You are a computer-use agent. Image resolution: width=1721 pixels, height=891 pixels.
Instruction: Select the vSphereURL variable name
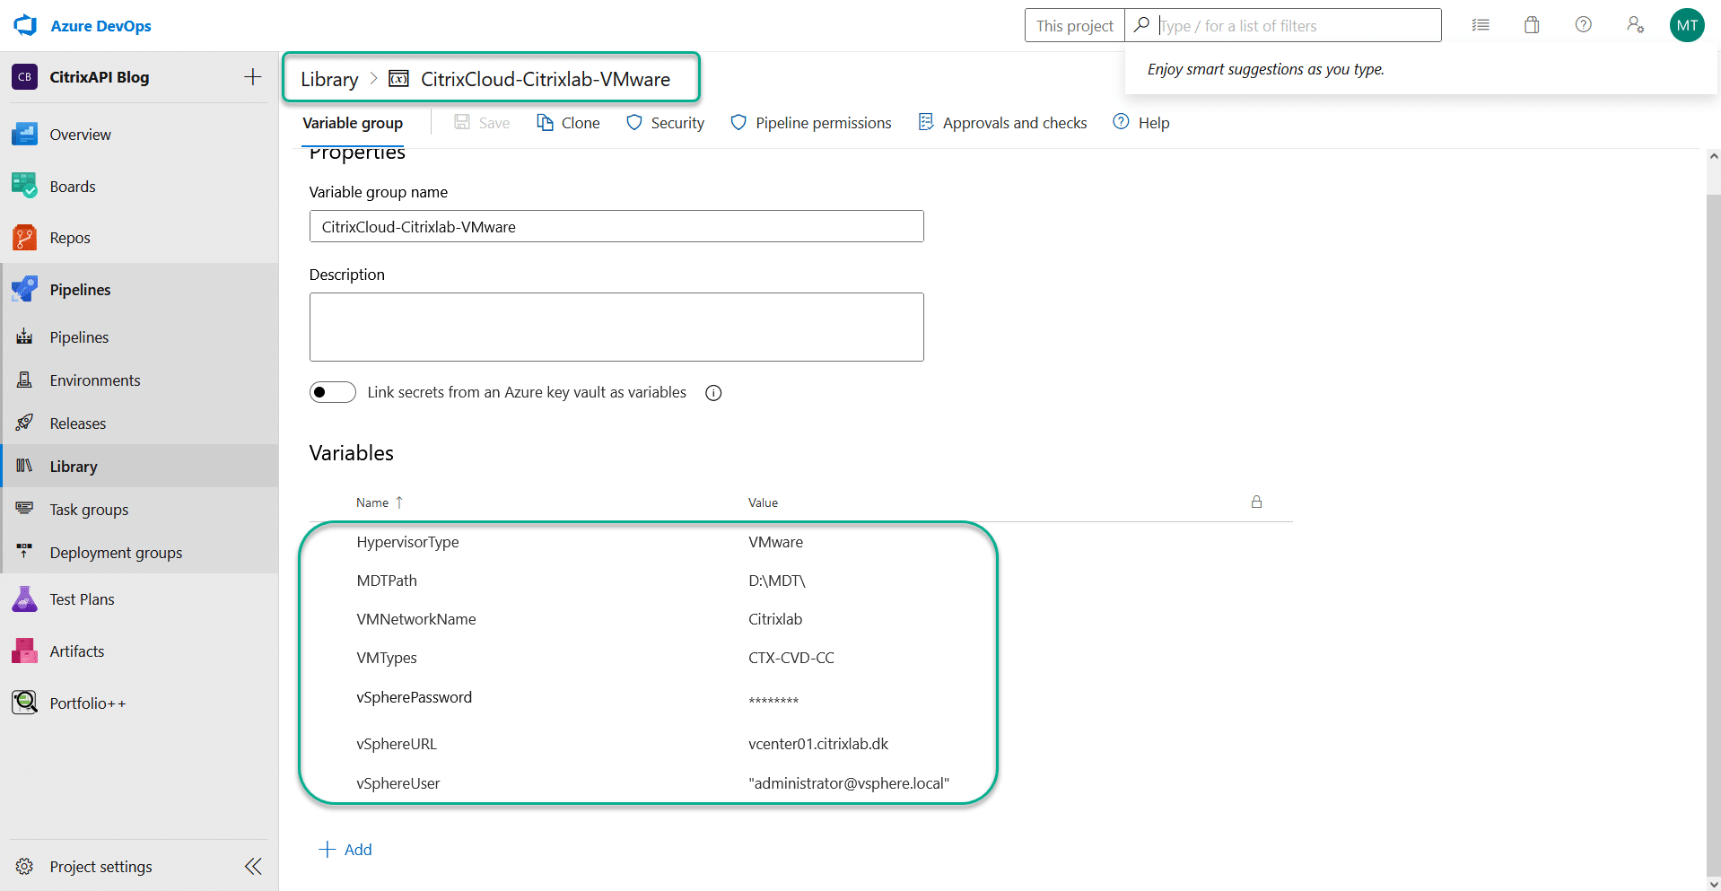pos(397,744)
